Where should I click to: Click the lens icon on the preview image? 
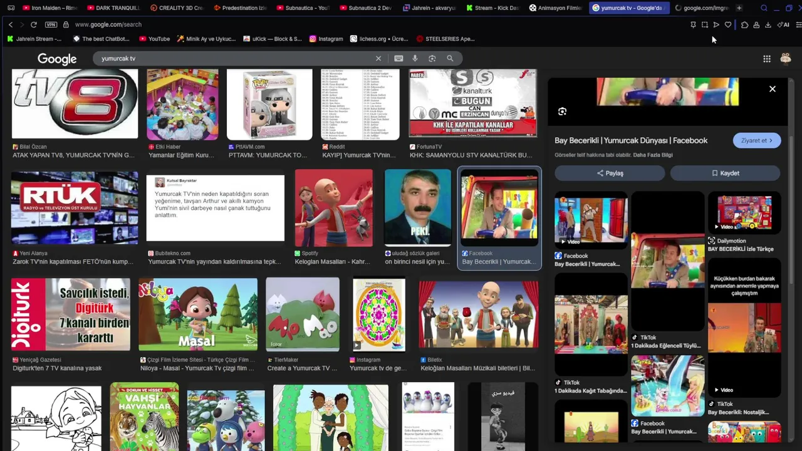(x=562, y=111)
